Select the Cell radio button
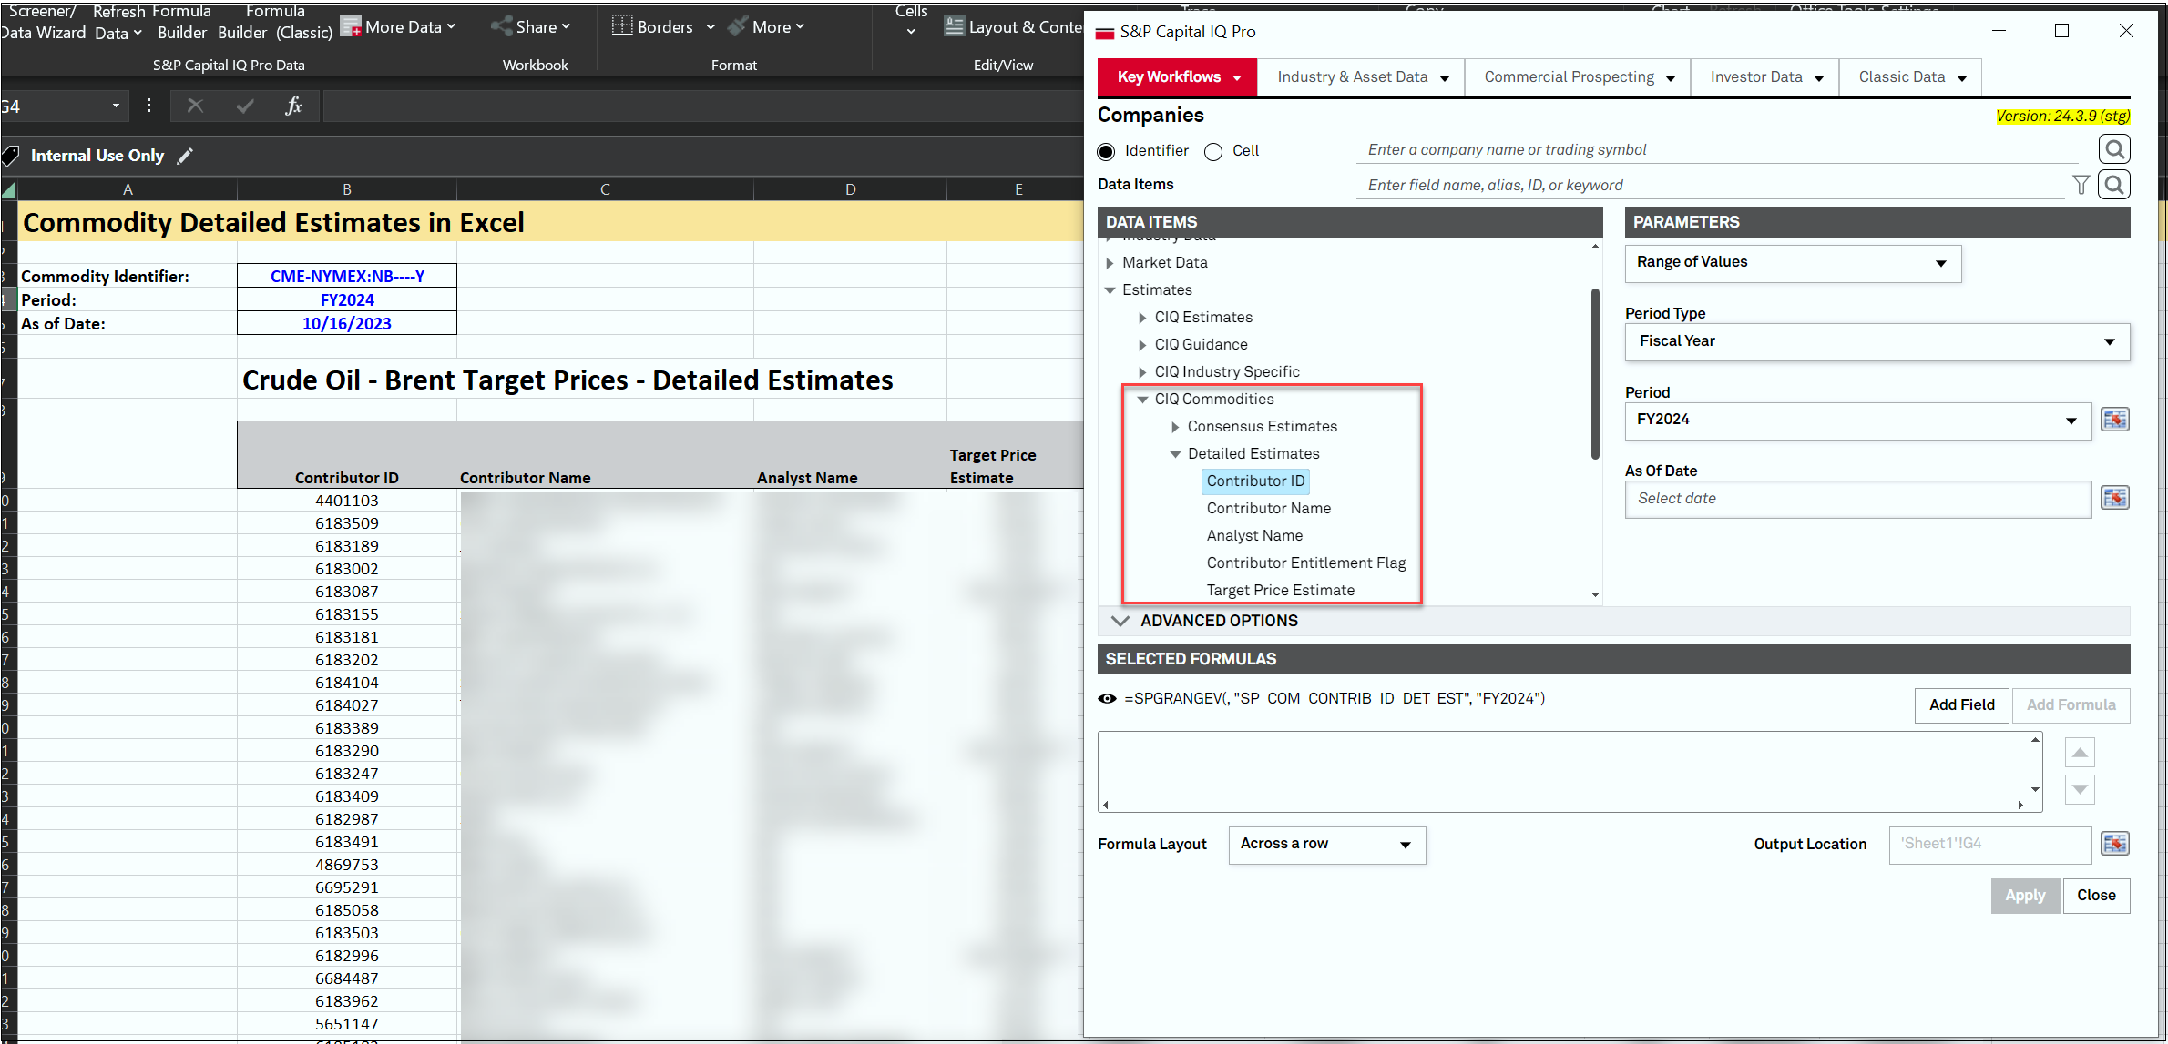Image resolution: width=2168 pixels, height=1044 pixels. [1213, 151]
